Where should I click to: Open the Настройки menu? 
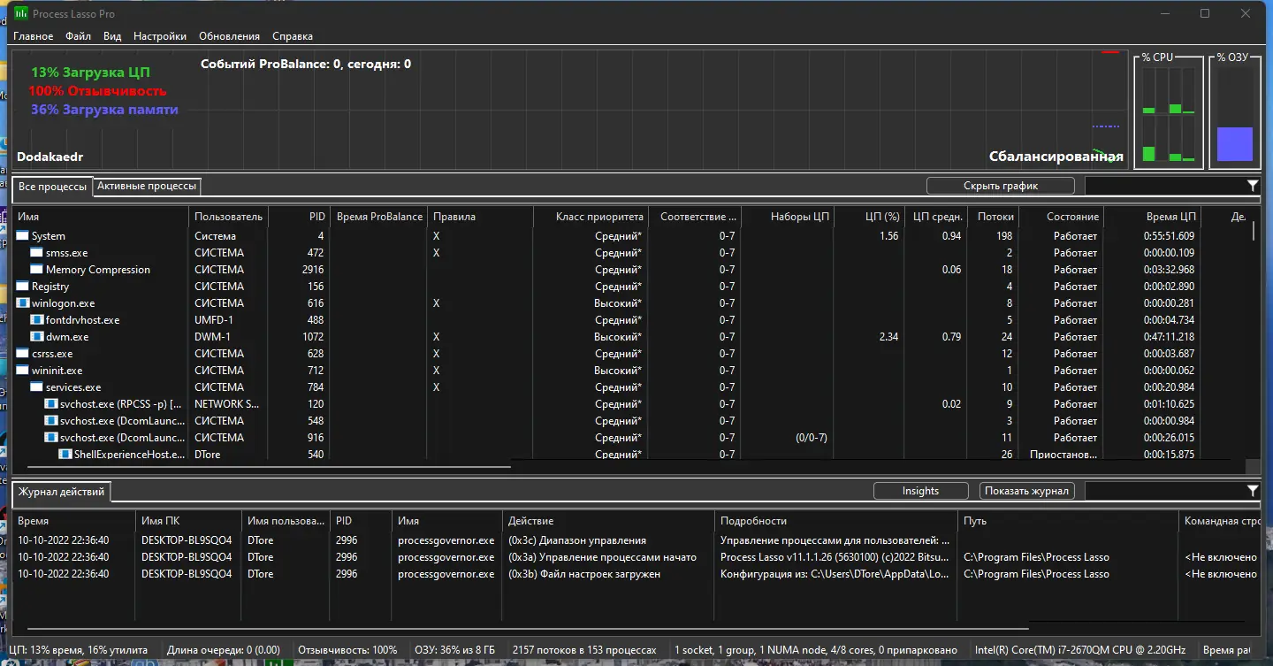(160, 36)
